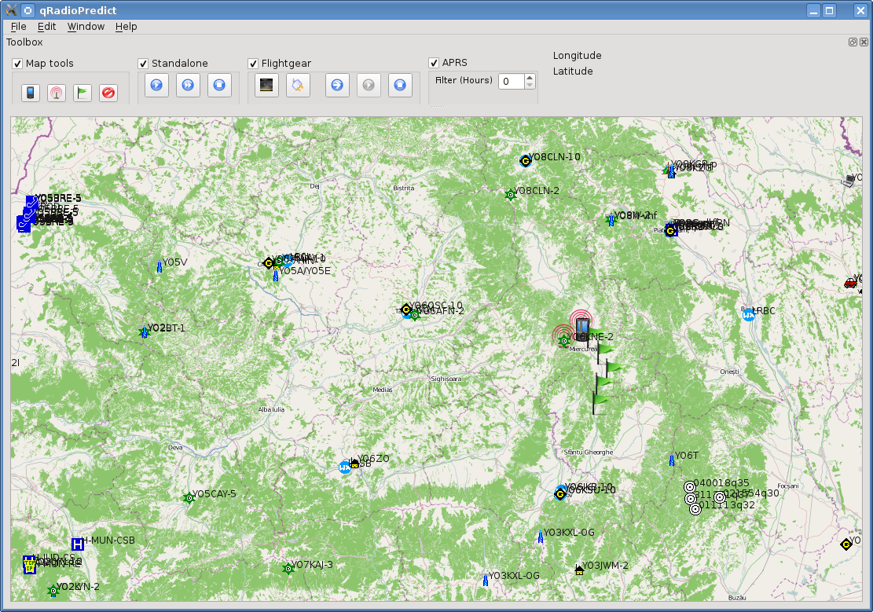Click the Flightgear blue arrow button
Image resolution: width=873 pixels, height=612 pixels.
pyautogui.click(x=337, y=85)
